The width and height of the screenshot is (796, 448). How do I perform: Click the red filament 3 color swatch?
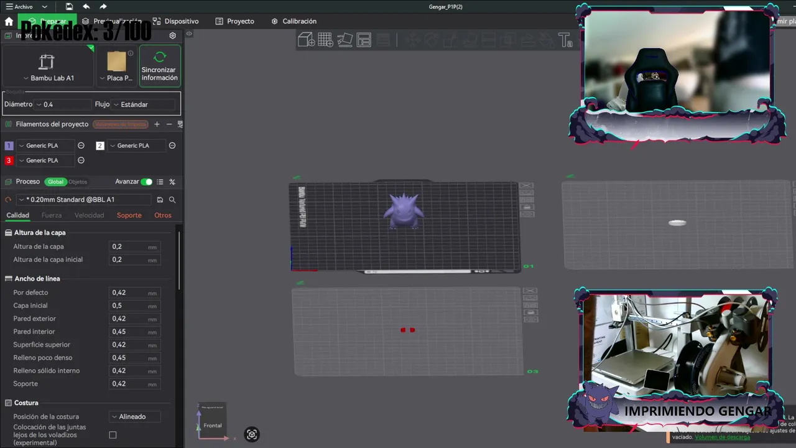click(9, 161)
